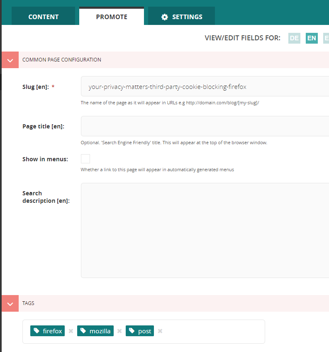Collapse the Tags section chevron
This screenshot has height=352, width=329.
click(x=10, y=303)
